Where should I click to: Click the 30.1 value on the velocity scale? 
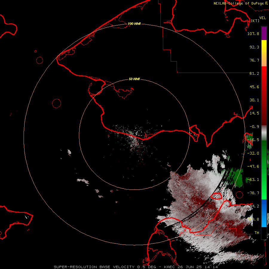[254, 100]
